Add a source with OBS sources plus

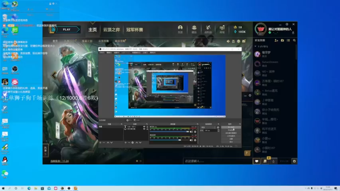[x=125, y=143]
